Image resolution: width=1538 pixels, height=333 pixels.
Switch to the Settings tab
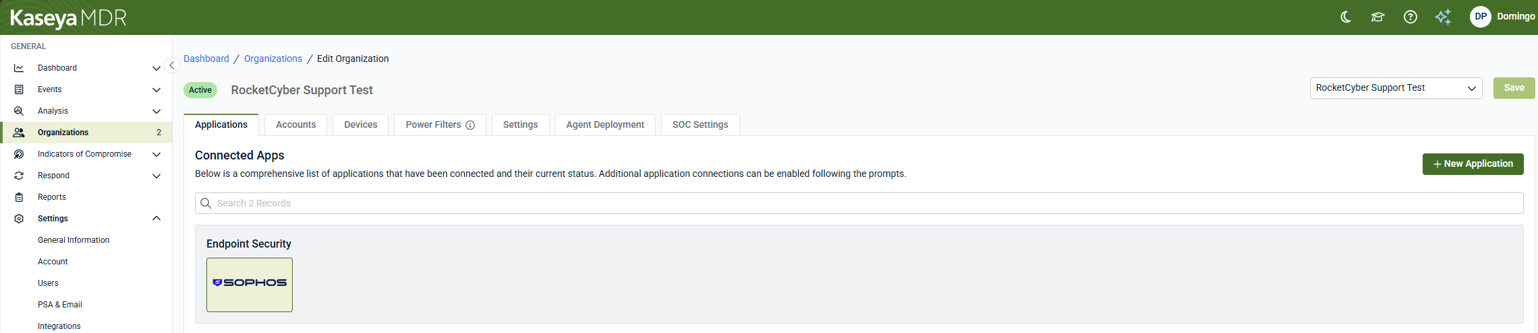520,124
